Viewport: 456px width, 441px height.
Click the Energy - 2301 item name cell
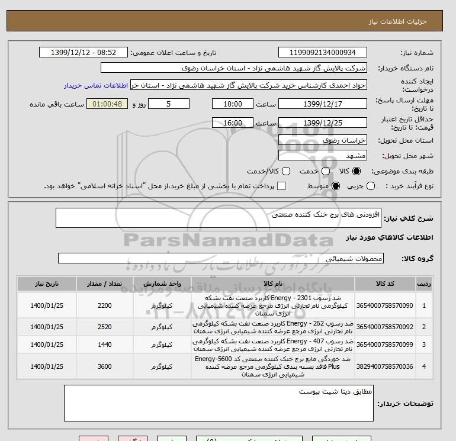[x=273, y=305]
